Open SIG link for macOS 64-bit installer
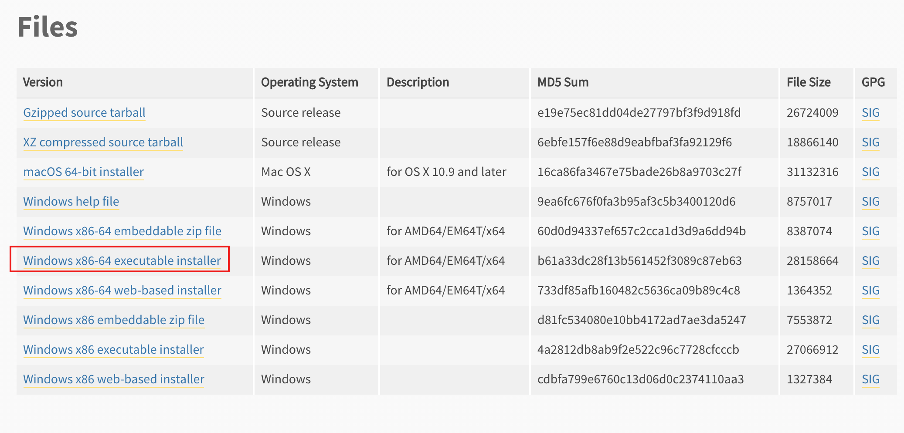Image resolution: width=904 pixels, height=433 pixels. tap(870, 172)
